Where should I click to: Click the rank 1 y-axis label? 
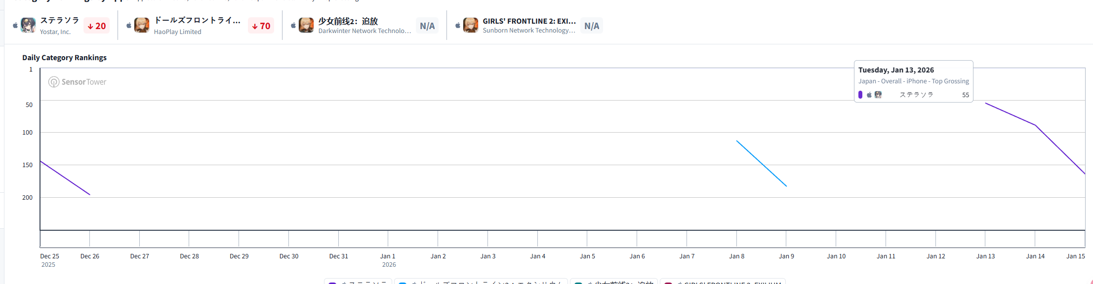31,70
